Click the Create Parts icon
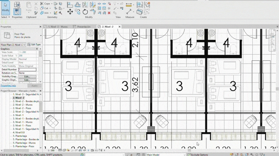 (139, 12)
